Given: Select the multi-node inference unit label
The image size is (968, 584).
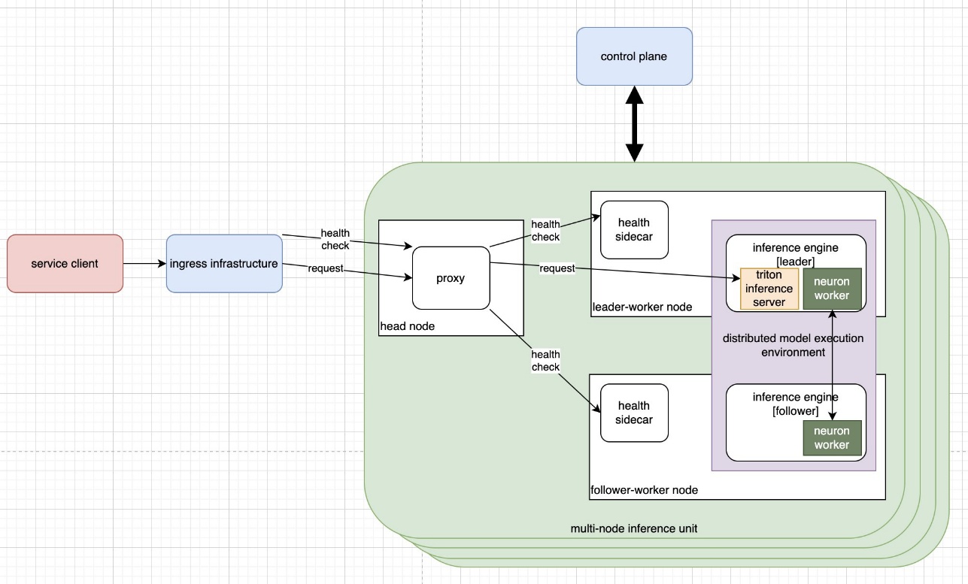Looking at the screenshot, I should 634,528.
